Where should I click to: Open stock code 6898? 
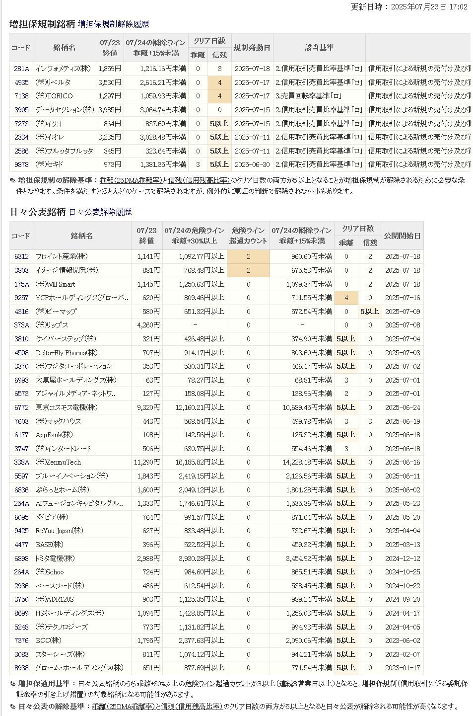click(21, 558)
